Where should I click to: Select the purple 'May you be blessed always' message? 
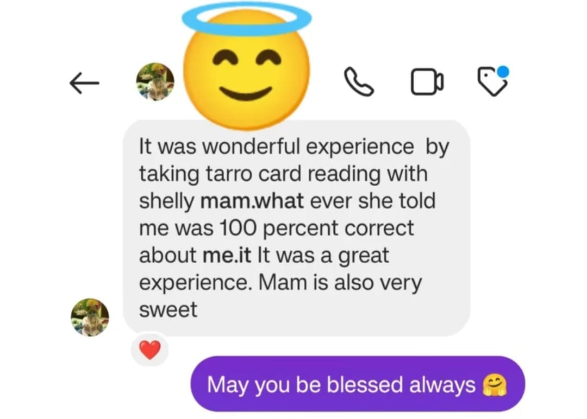point(358,384)
